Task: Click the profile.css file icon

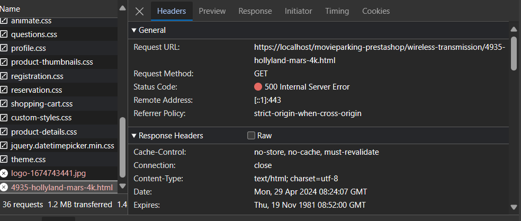Action: pyautogui.click(x=4, y=48)
